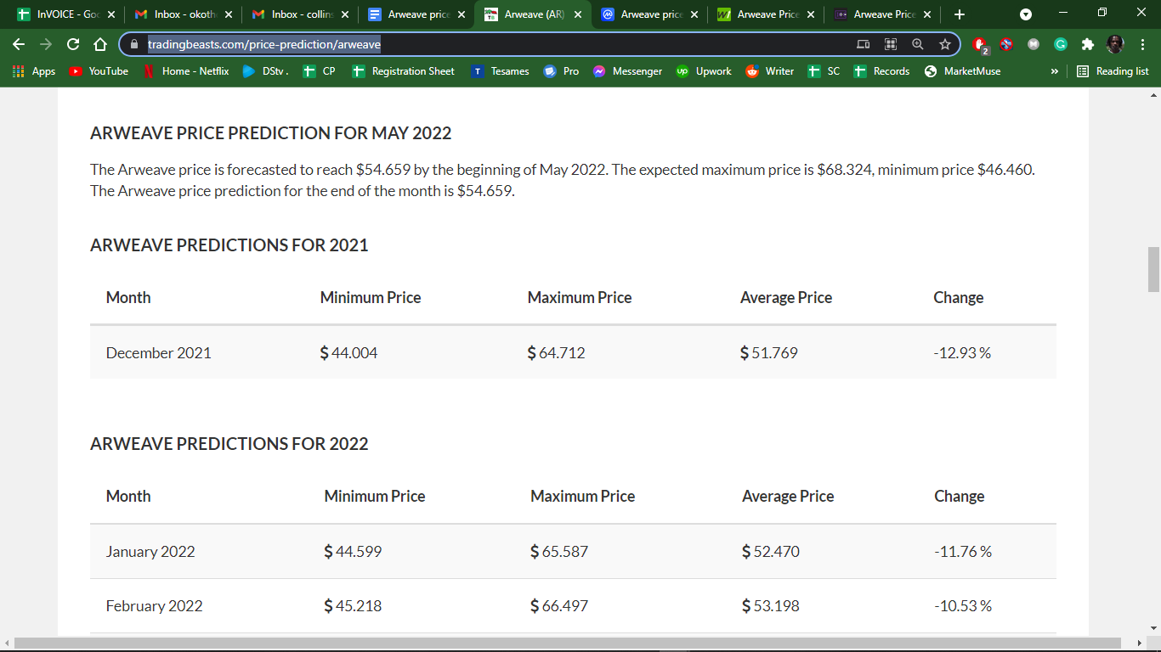Viewport: 1161px width, 652px height.
Task: Expand hidden bookmarks with the double-chevron
Action: [x=1055, y=71]
